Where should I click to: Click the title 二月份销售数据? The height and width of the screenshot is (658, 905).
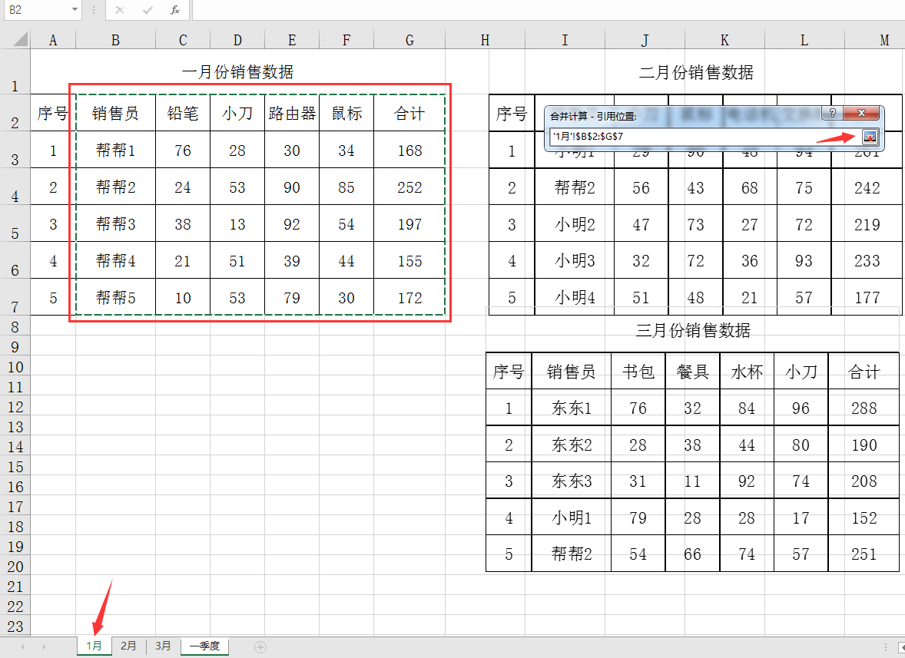696,73
